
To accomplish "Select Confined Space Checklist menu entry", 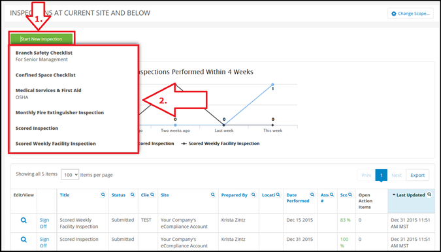I will (x=45, y=75).
